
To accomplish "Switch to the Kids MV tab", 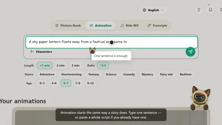I will click(x=129, y=25).
